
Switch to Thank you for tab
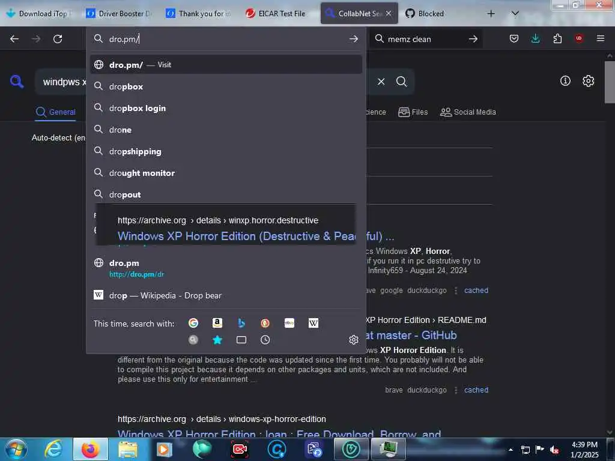pos(199,14)
